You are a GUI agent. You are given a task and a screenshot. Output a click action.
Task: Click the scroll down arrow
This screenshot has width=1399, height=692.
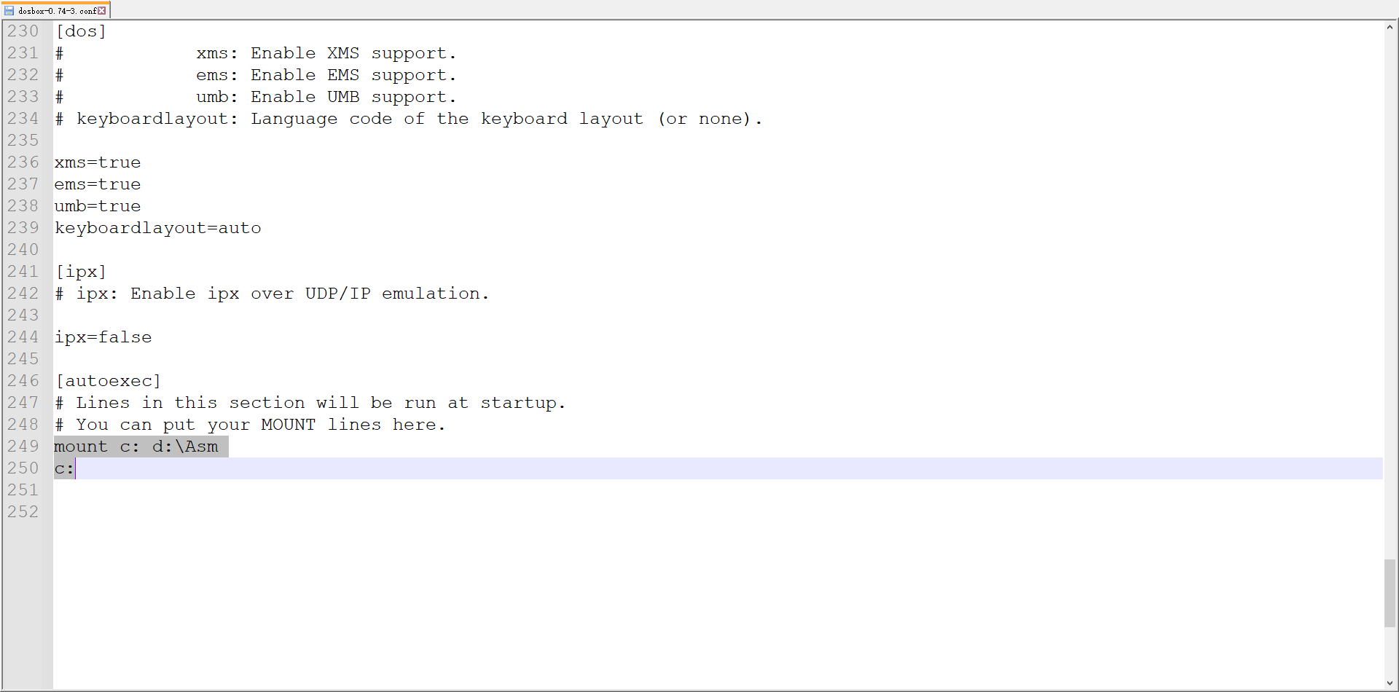point(1390,683)
